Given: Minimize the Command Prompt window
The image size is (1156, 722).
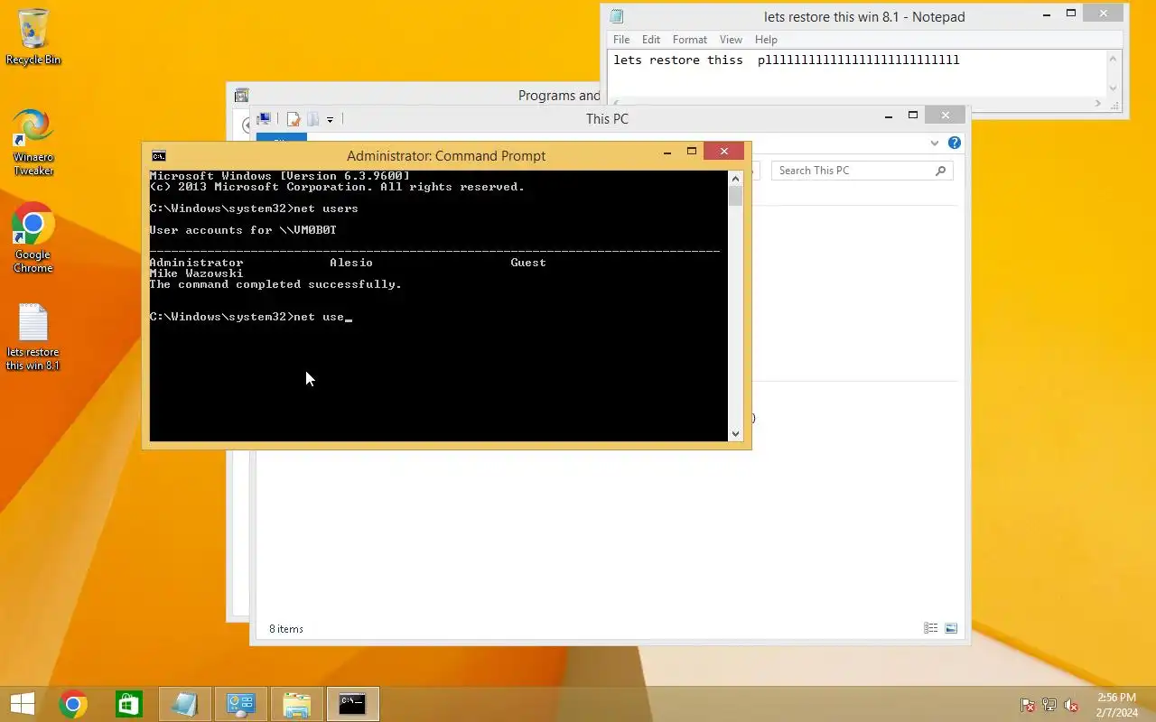Looking at the screenshot, I should click(667, 152).
